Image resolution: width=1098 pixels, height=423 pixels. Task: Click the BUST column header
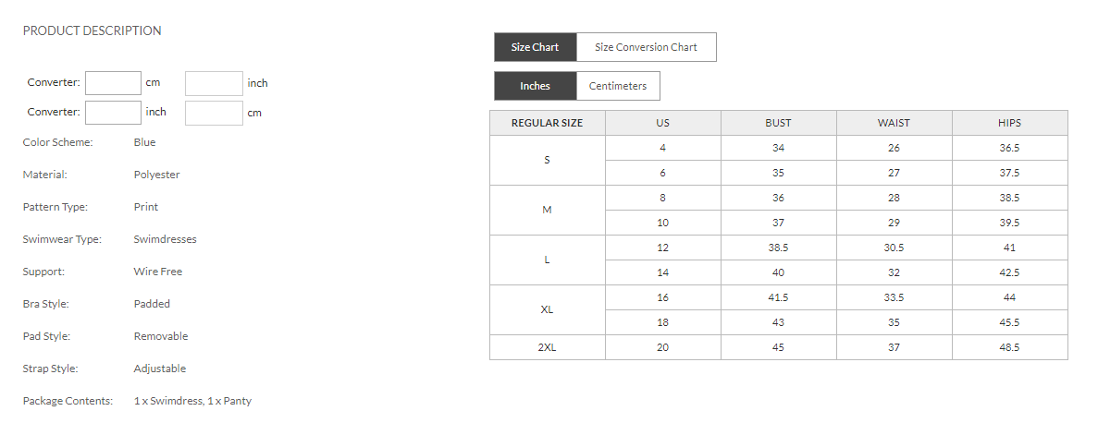778,123
